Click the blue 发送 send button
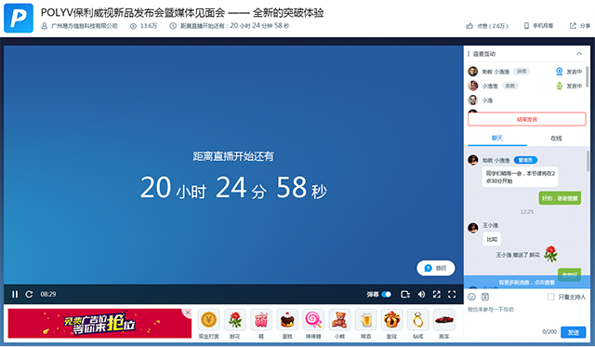Viewport: 595px width, 347px height. point(573,332)
